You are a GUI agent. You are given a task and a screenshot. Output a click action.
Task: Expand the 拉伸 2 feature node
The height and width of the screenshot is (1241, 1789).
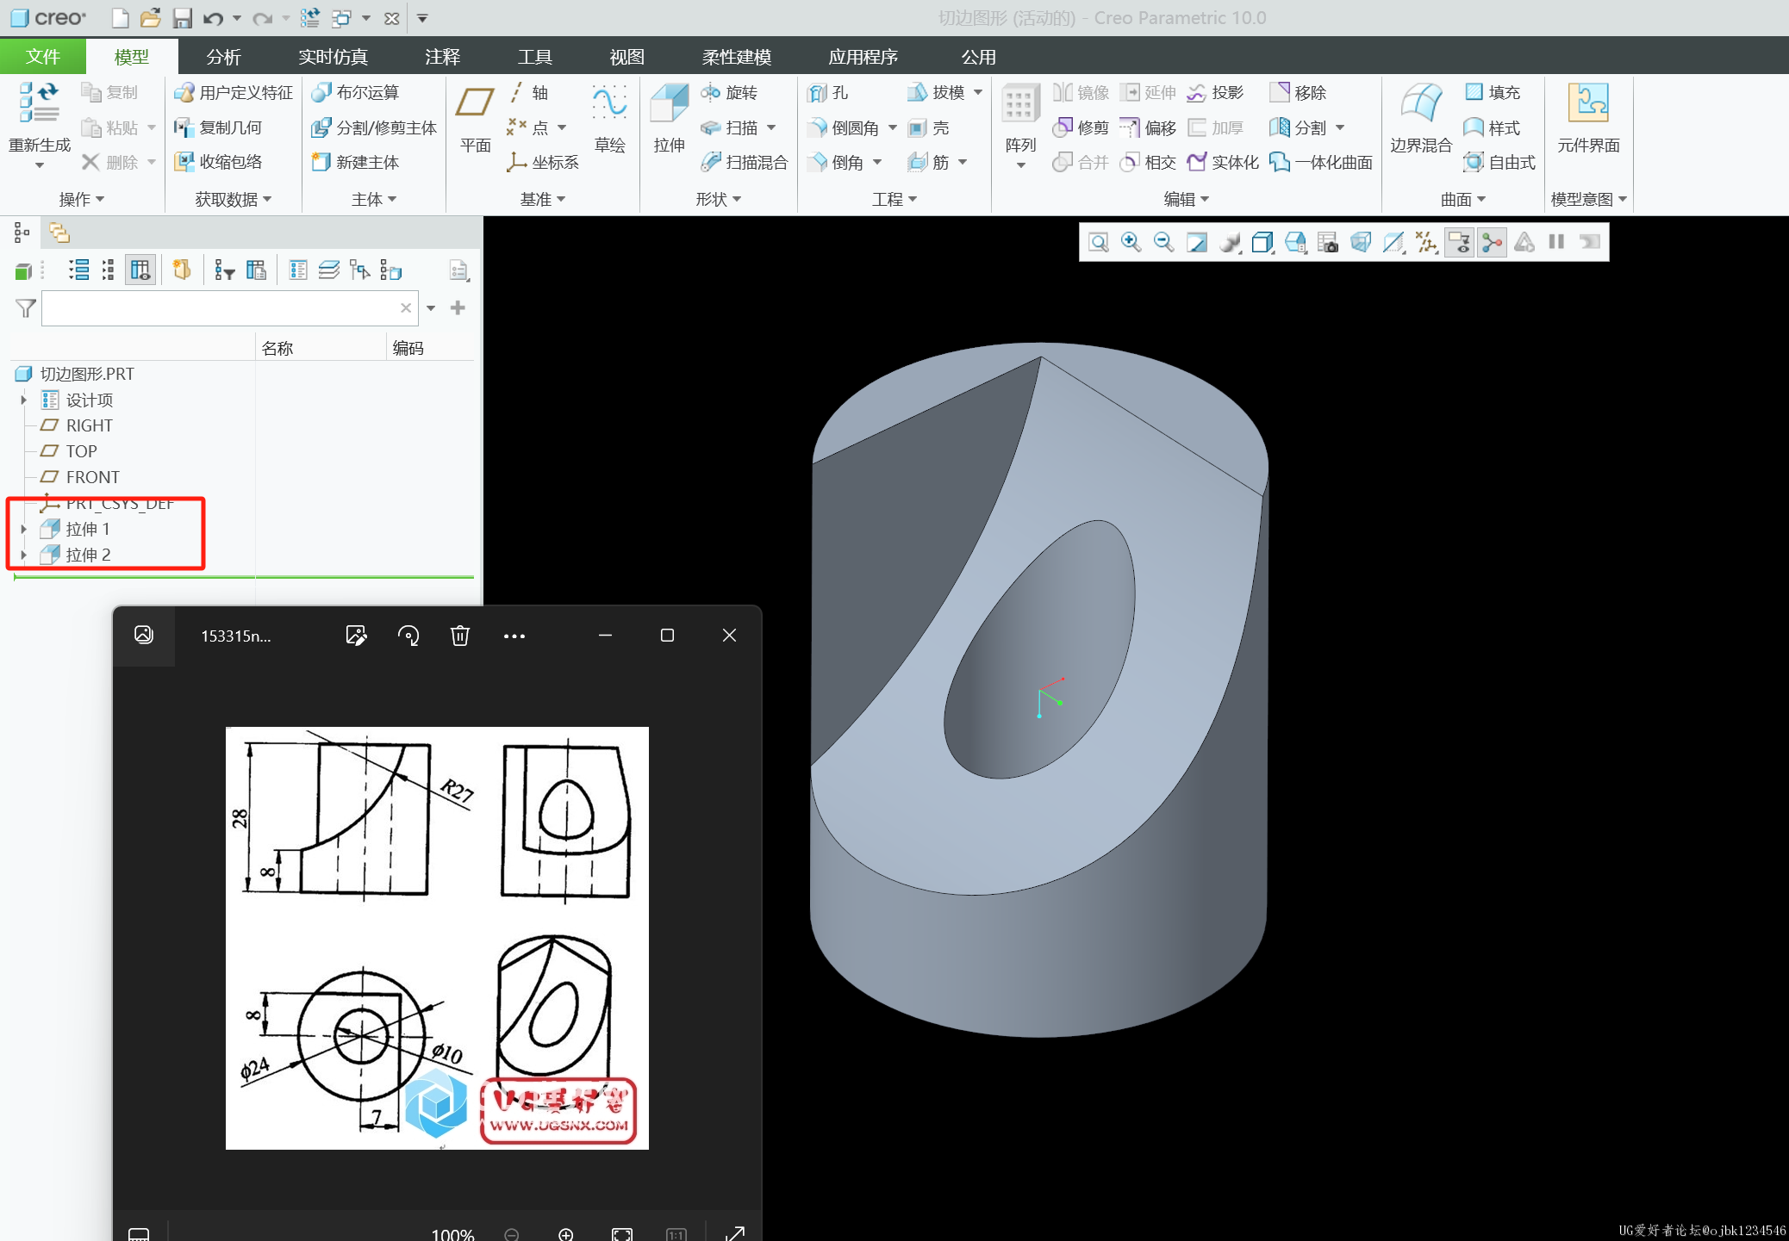pyautogui.click(x=23, y=555)
